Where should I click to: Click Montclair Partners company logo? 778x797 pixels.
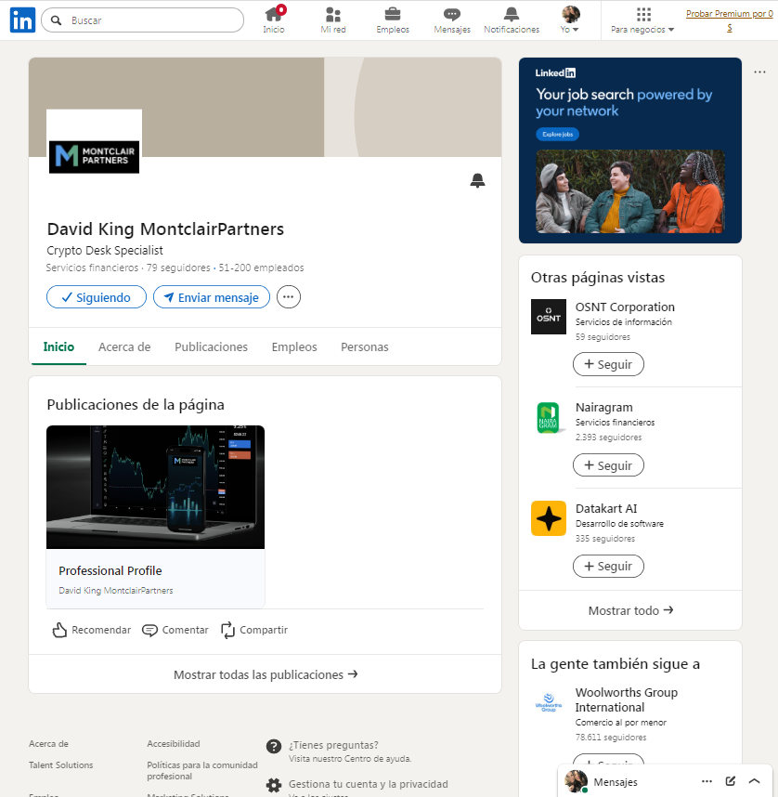click(x=94, y=157)
